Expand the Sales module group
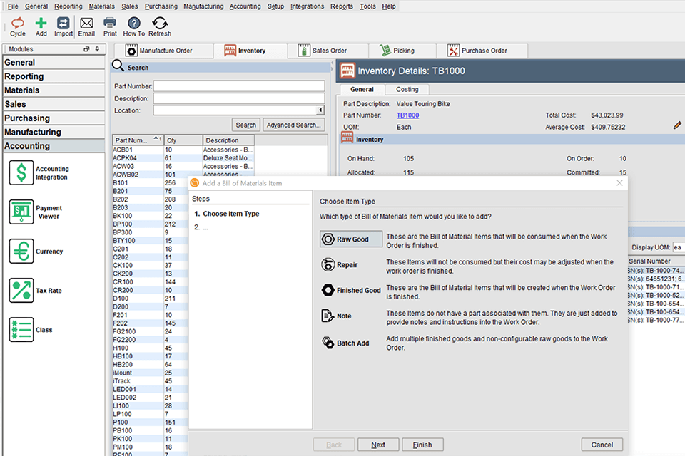 tap(54, 104)
